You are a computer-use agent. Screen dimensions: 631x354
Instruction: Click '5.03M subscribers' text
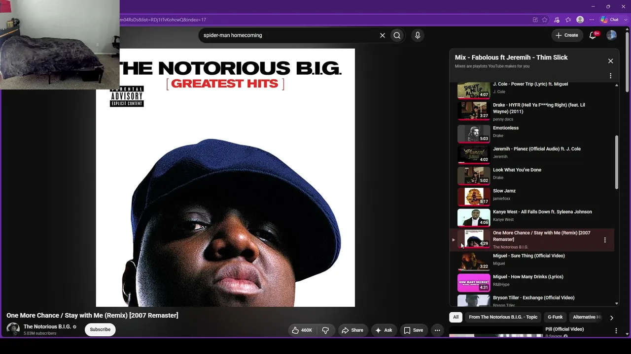[40, 333]
